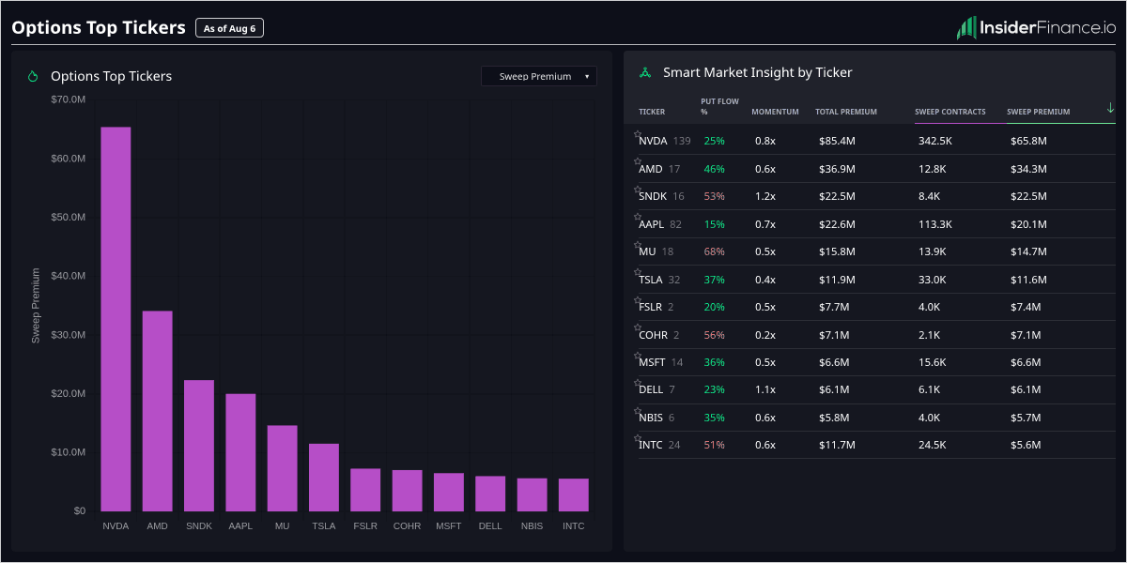Click the MU bar in chart
Viewport: 1127px width, 563px height.
(282, 468)
